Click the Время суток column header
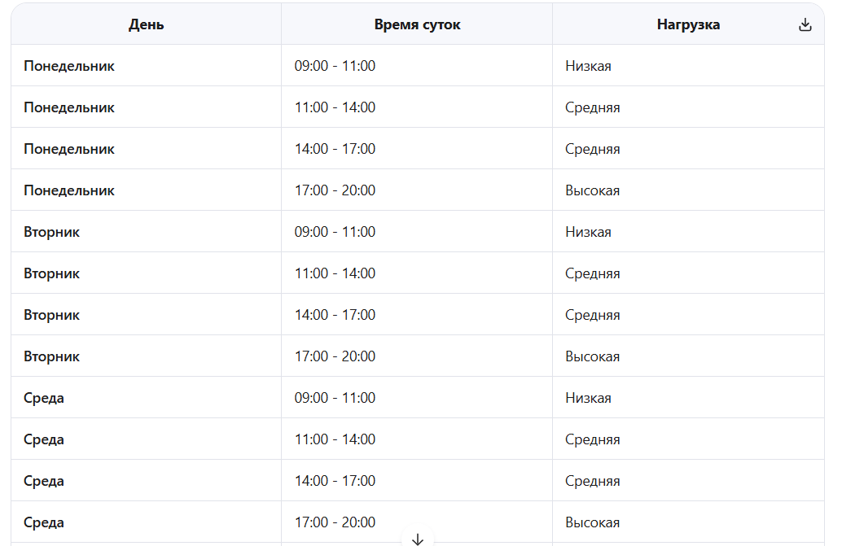 point(417,24)
